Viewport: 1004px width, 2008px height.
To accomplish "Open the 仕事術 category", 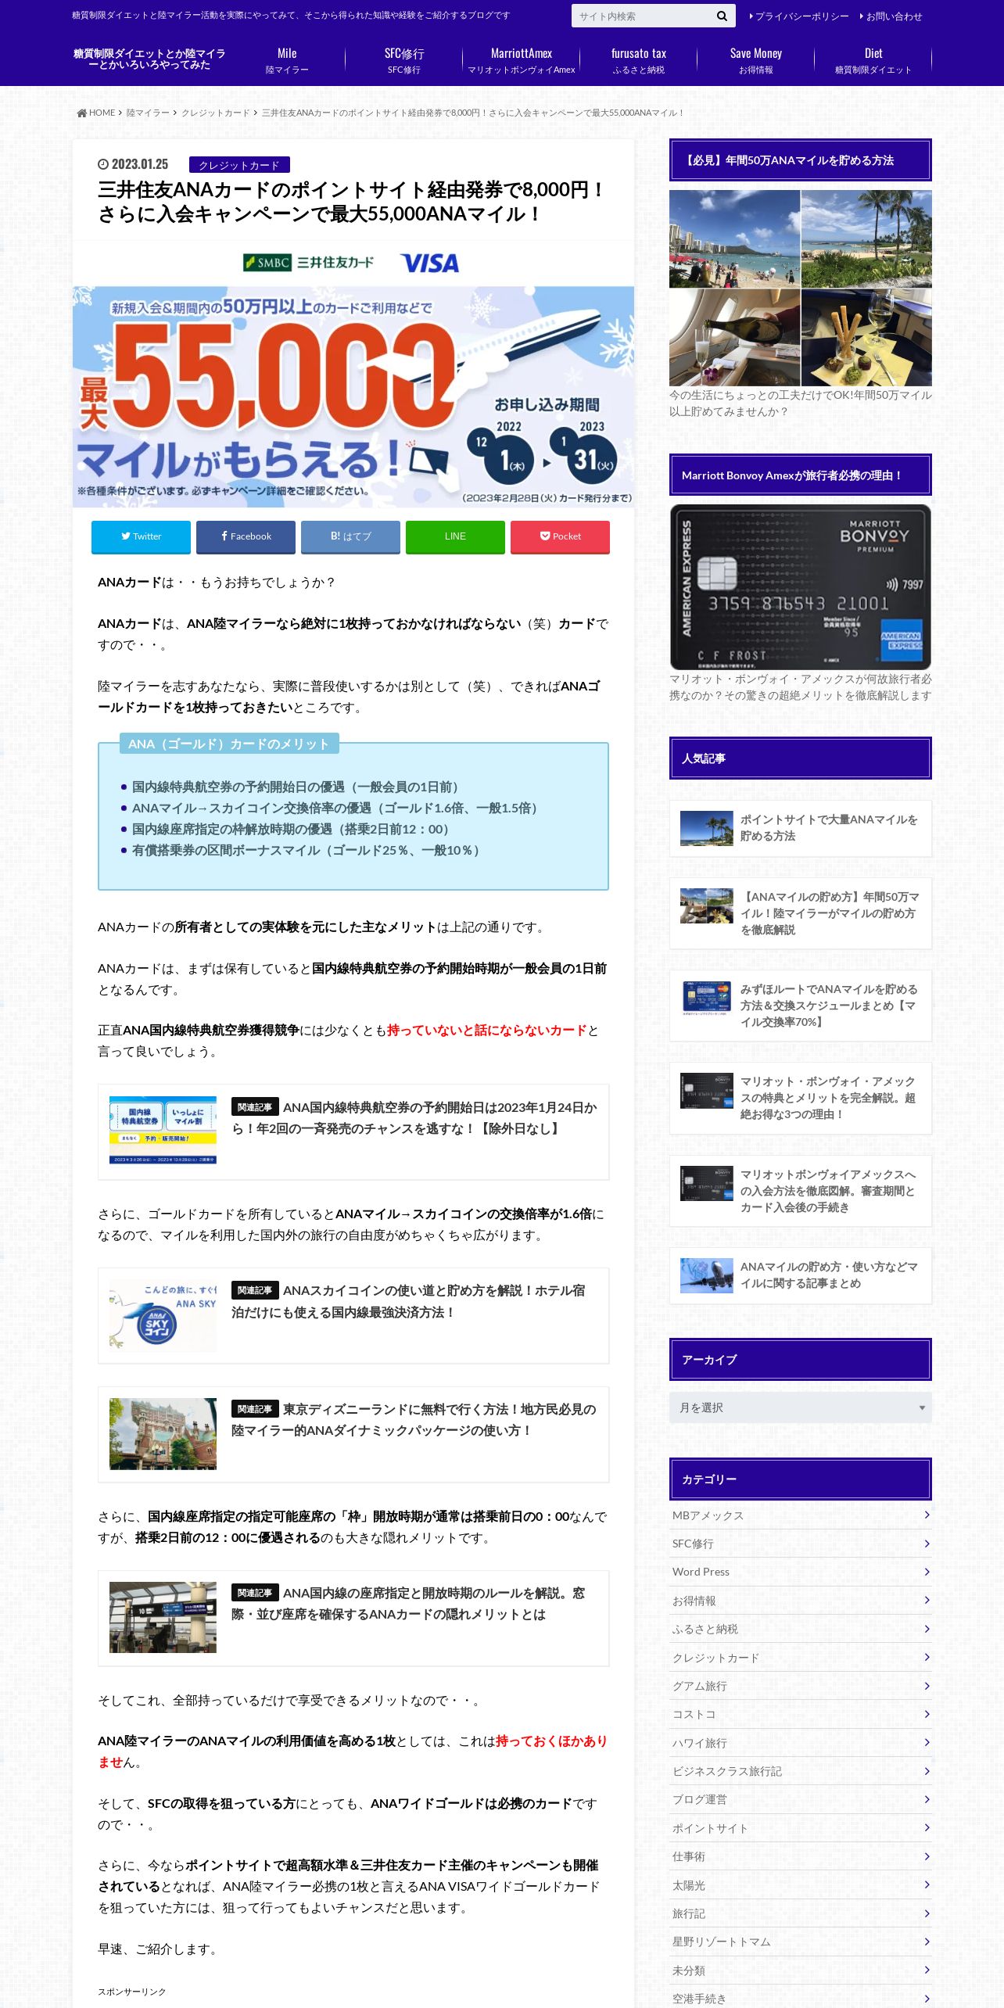I will click(800, 1856).
